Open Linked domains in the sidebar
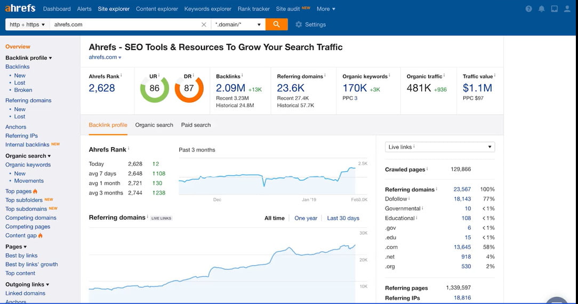 (x=25, y=293)
